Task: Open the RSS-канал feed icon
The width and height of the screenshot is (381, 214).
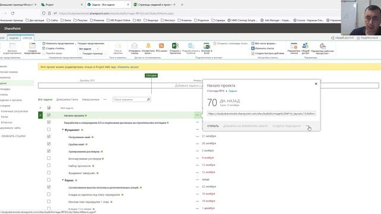Action: (161, 46)
